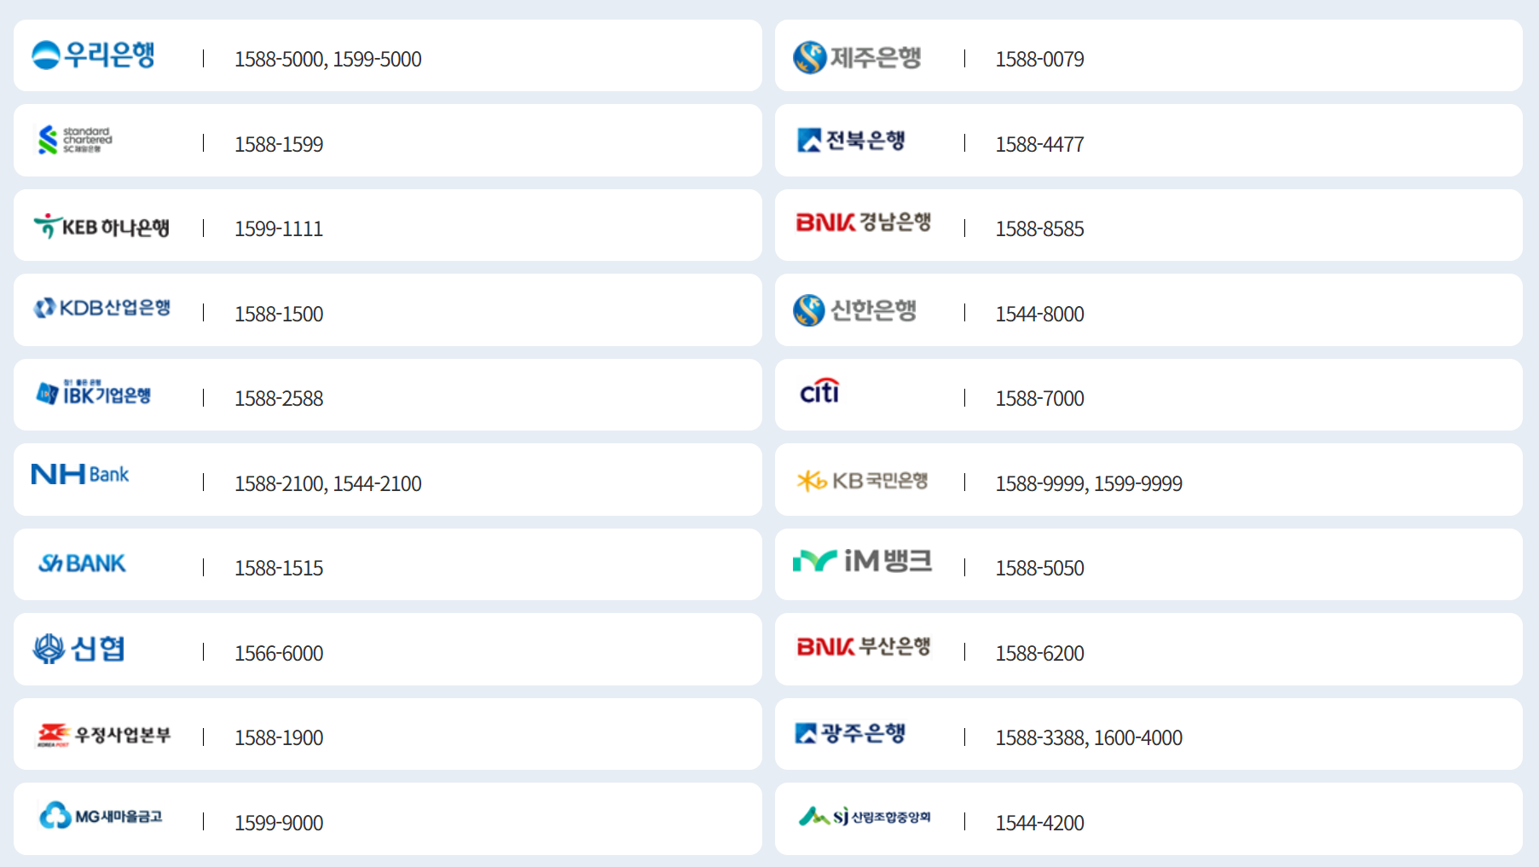Click phone numbers 1588-3388, 1600-4000
Viewport: 1539px width, 867px height.
coord(1089,737)
